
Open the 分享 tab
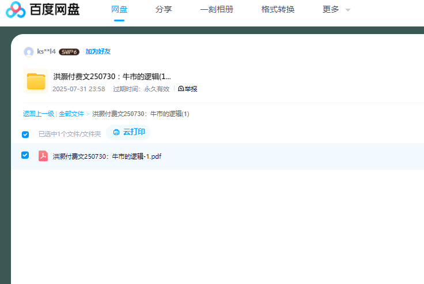[x=164, y=10]
